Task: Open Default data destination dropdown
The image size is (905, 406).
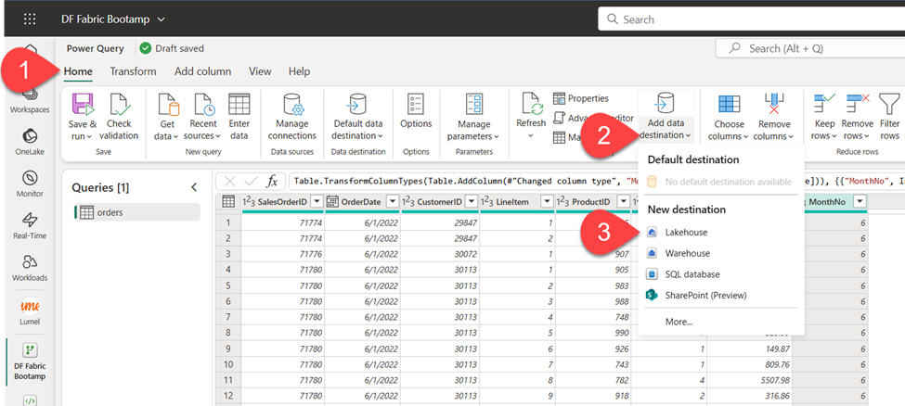Action: 358,117
